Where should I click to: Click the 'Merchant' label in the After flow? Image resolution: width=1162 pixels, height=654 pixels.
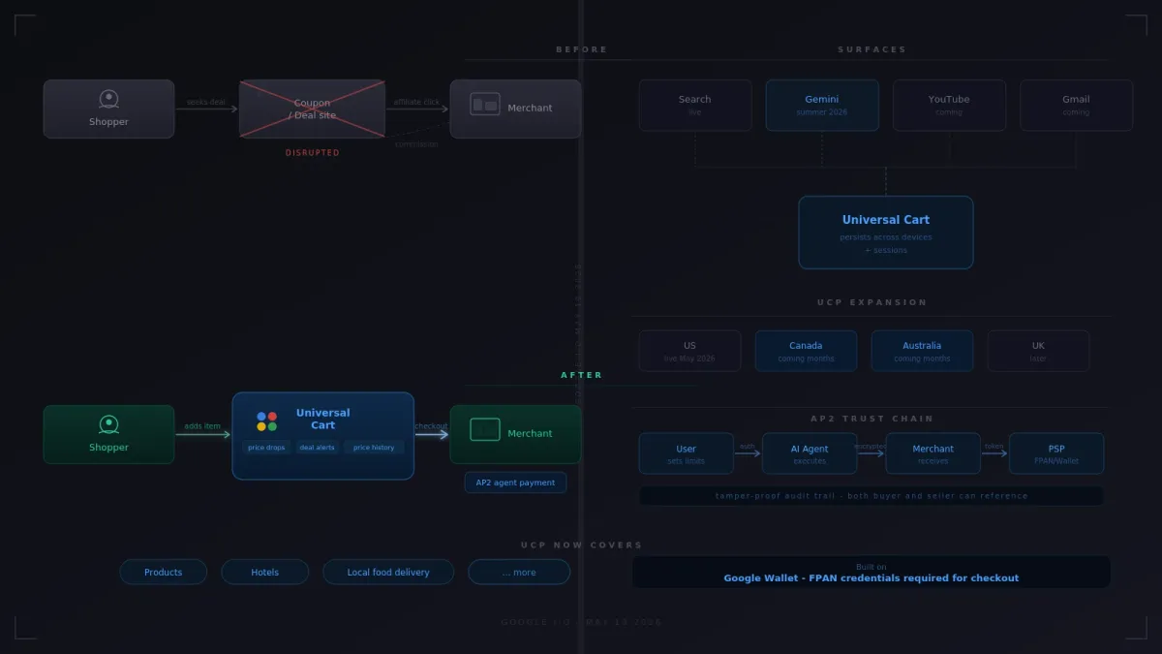tap(530, 434)
